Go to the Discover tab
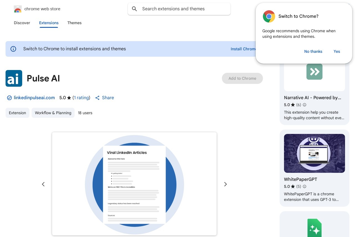 [x=22, y=23]
